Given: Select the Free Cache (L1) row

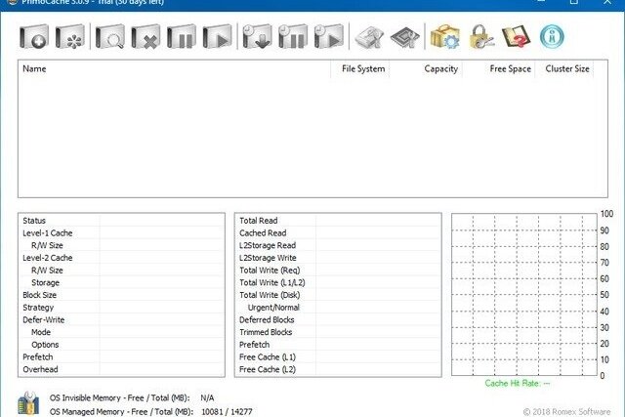Looking at the screenshot, I should 338,356.
